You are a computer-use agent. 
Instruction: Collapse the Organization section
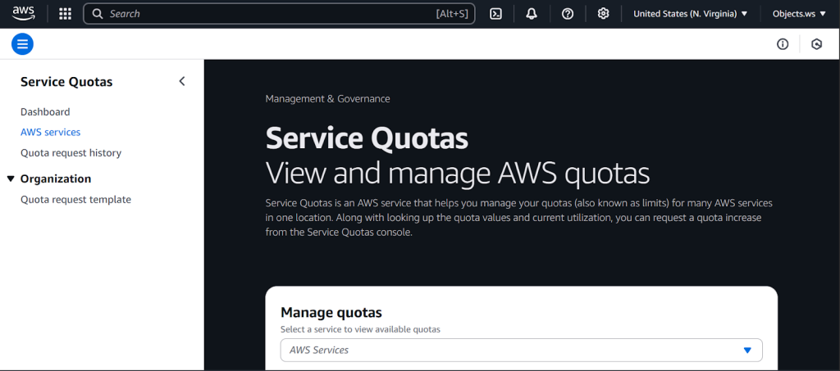[x=11, y=179]
